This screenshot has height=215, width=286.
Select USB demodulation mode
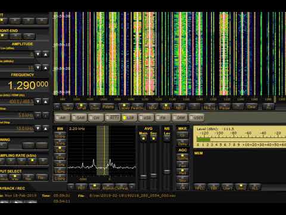146,118
